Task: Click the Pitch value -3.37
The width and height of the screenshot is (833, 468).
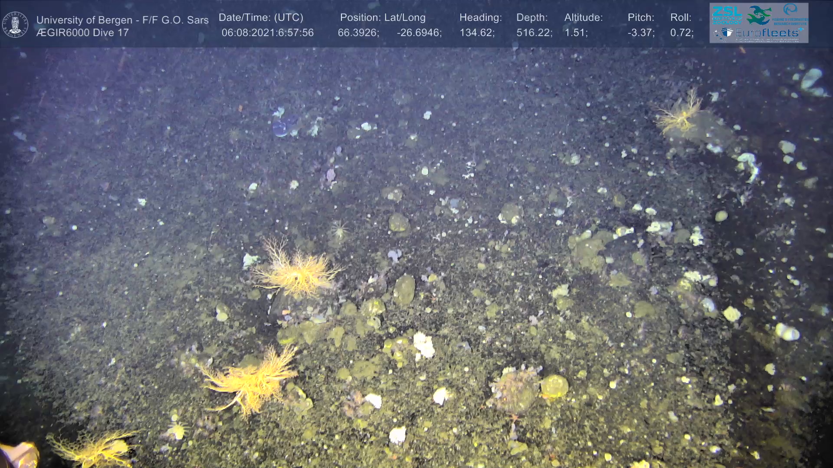Action: click(641, 33)
